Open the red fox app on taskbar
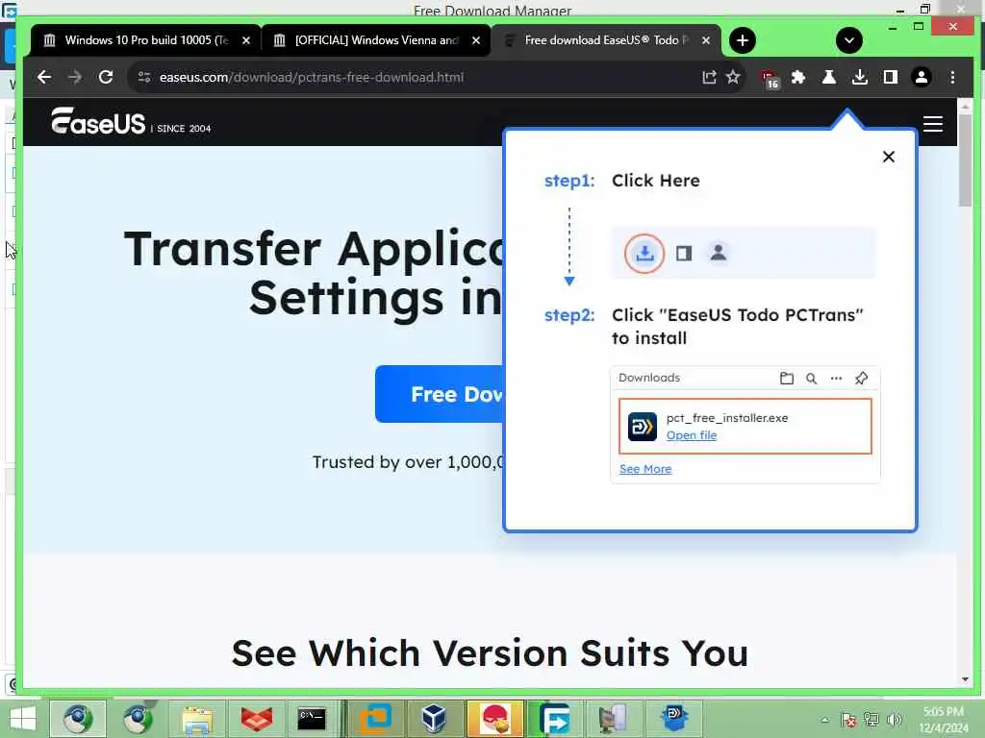This screenshot has width=985, height=738. (x=256, y=719)
